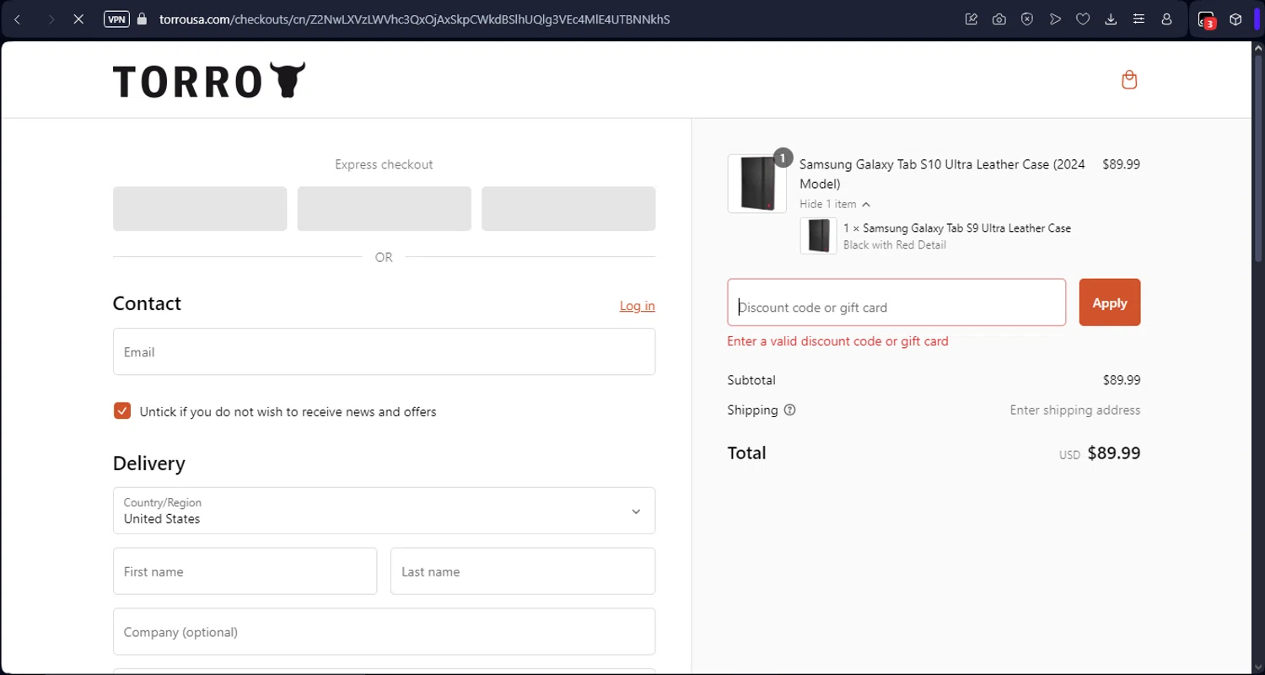Bookmark page with the heart icon
The image size is (1265, 675).
coord(1083,19)
